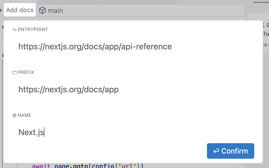Image resolution: width=269 pixels, height=168 pixels.
Task: Click the link icon beside ENTRYPOINT
Action: [x=14, y=29]
